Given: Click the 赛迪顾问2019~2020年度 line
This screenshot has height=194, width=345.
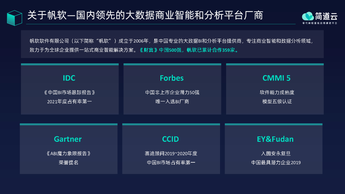Looking at the screenshot, I should click(x=171, y=154).
